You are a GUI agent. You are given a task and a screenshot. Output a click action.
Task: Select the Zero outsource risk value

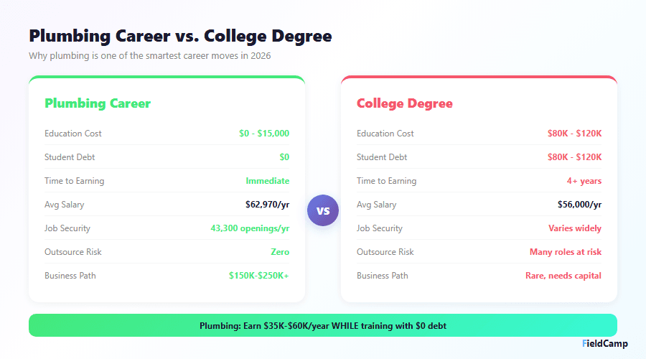coord(280,252)
